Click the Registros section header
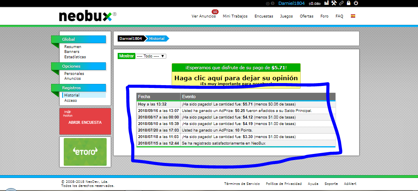This screenshot has width=418, height=191. [x=78, y=88]
